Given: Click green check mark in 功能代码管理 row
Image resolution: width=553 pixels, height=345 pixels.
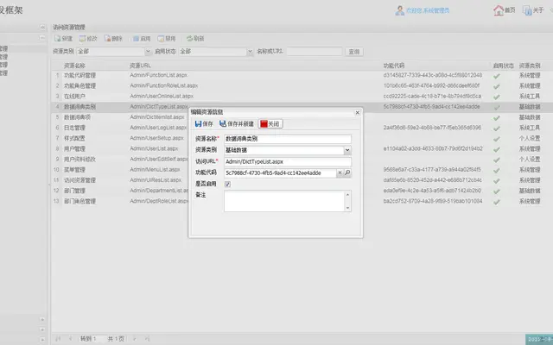Looking at the screenshot, I should [x=497, y=76].
